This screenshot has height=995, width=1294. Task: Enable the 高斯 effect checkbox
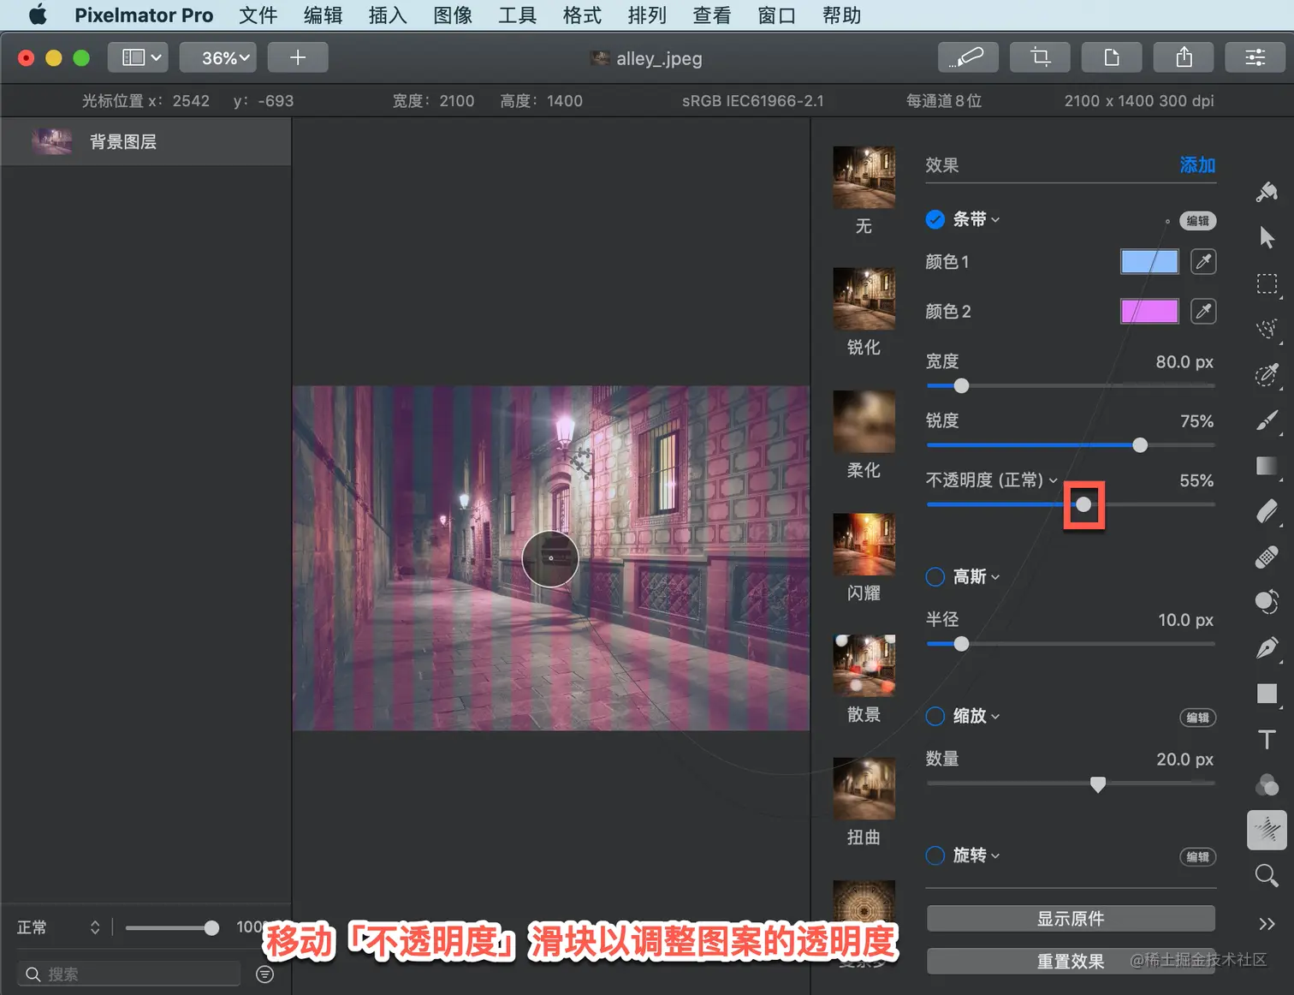pos(935,577)
